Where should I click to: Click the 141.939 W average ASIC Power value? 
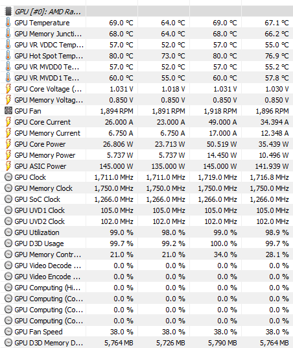click(272, 166)
